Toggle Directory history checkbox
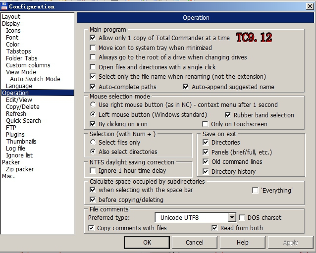This screenshot has width=316, height=253. (x=206, y=171)
